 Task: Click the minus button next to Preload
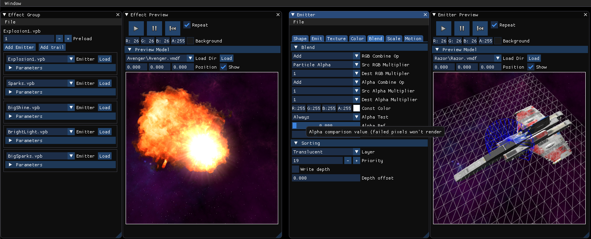coord(59,39)
